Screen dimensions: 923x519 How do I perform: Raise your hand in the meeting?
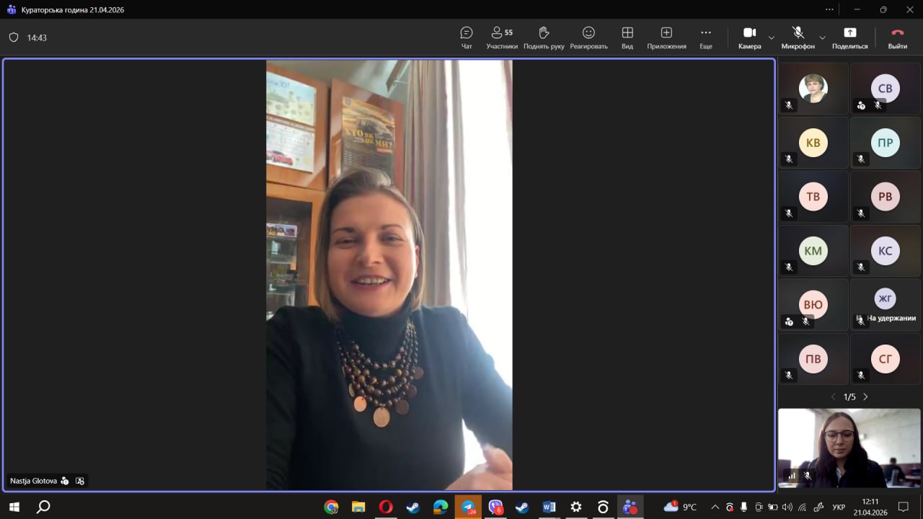544,37
